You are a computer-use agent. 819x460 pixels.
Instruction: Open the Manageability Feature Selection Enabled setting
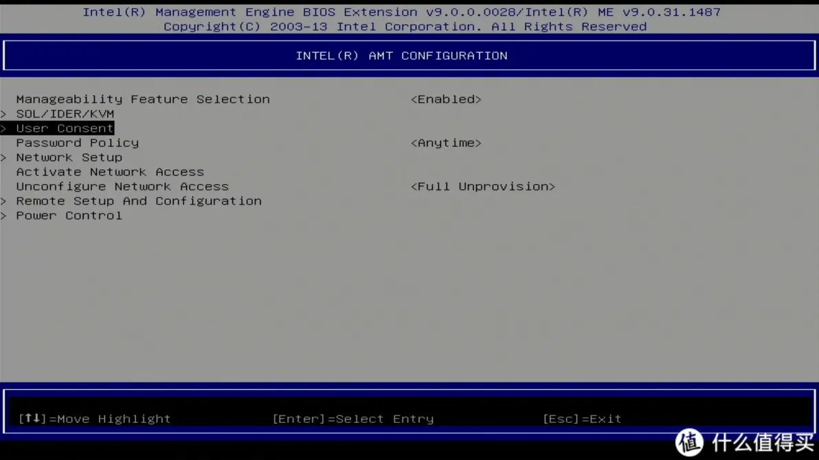(x=446, y=99)
